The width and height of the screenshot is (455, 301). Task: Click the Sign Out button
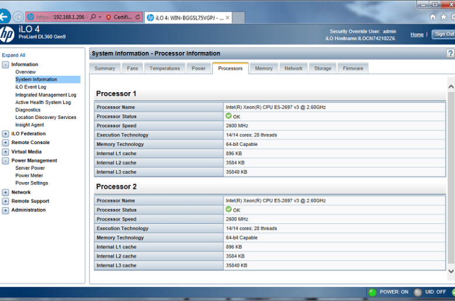(443, 34)
